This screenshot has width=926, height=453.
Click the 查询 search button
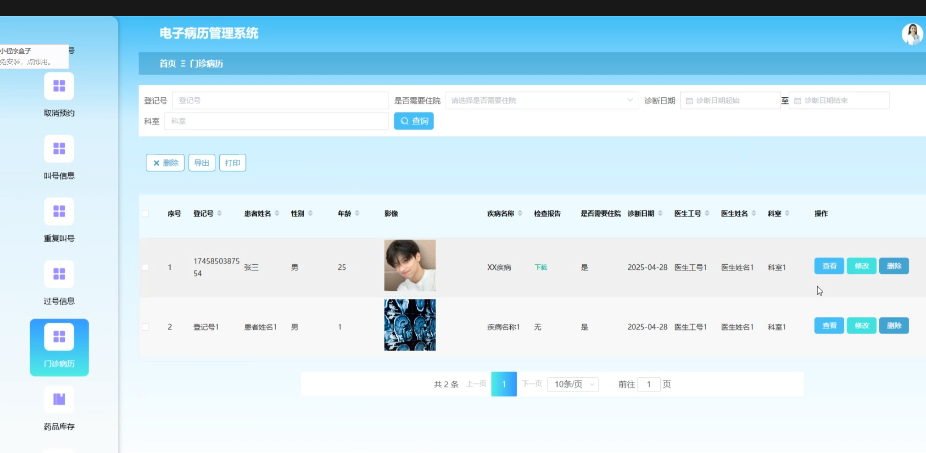pyautogui.click(x=413, y=121)
